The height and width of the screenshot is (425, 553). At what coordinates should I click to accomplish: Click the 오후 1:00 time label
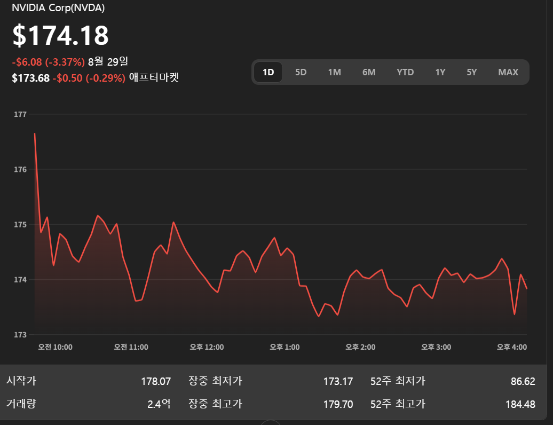[285, 347]
